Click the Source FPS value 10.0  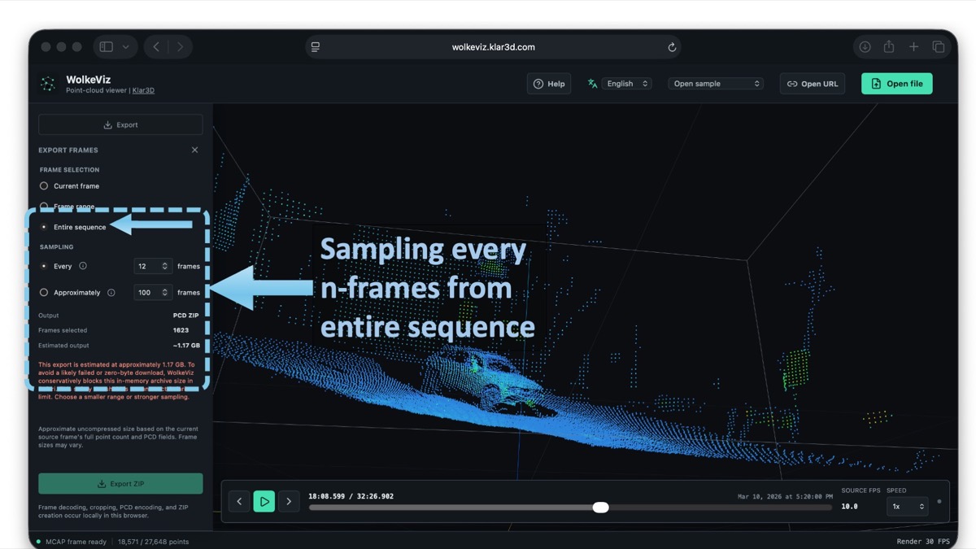pos(849,506)
